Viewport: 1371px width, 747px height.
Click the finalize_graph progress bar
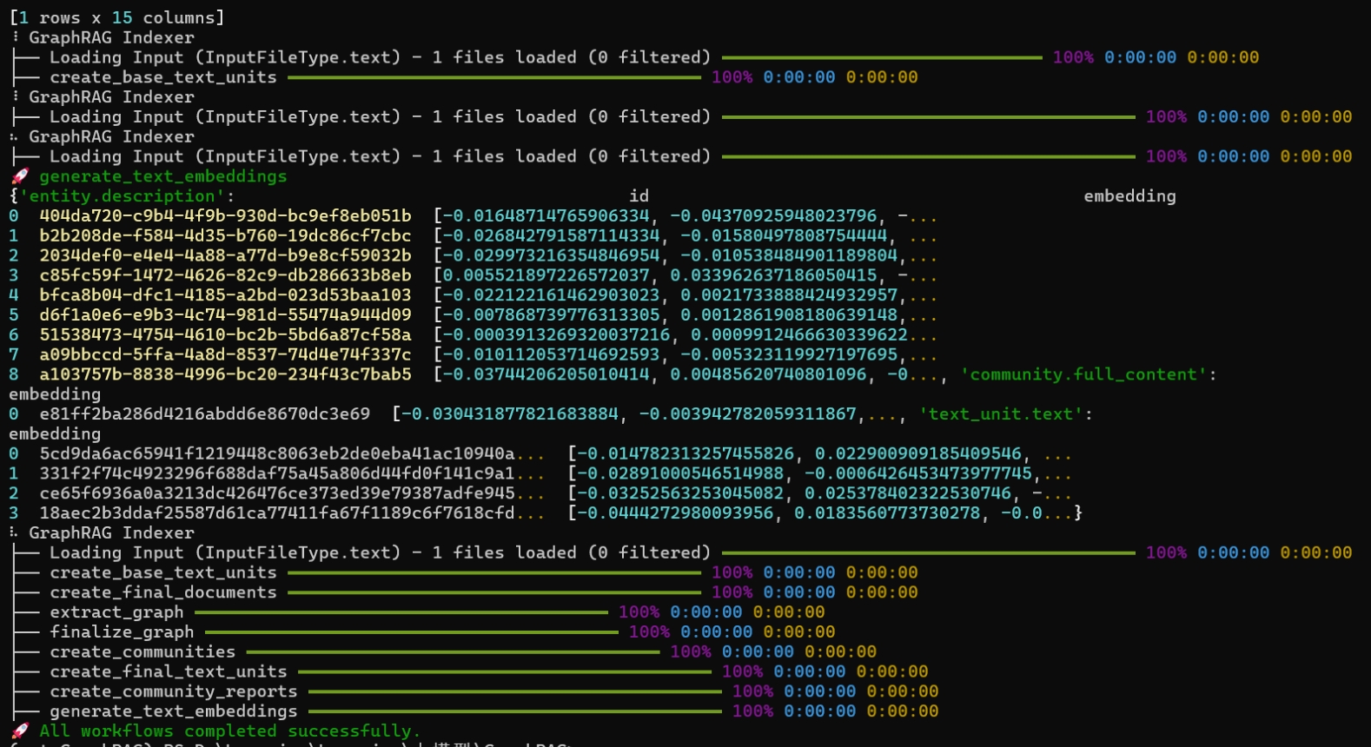tap(411, 632)
